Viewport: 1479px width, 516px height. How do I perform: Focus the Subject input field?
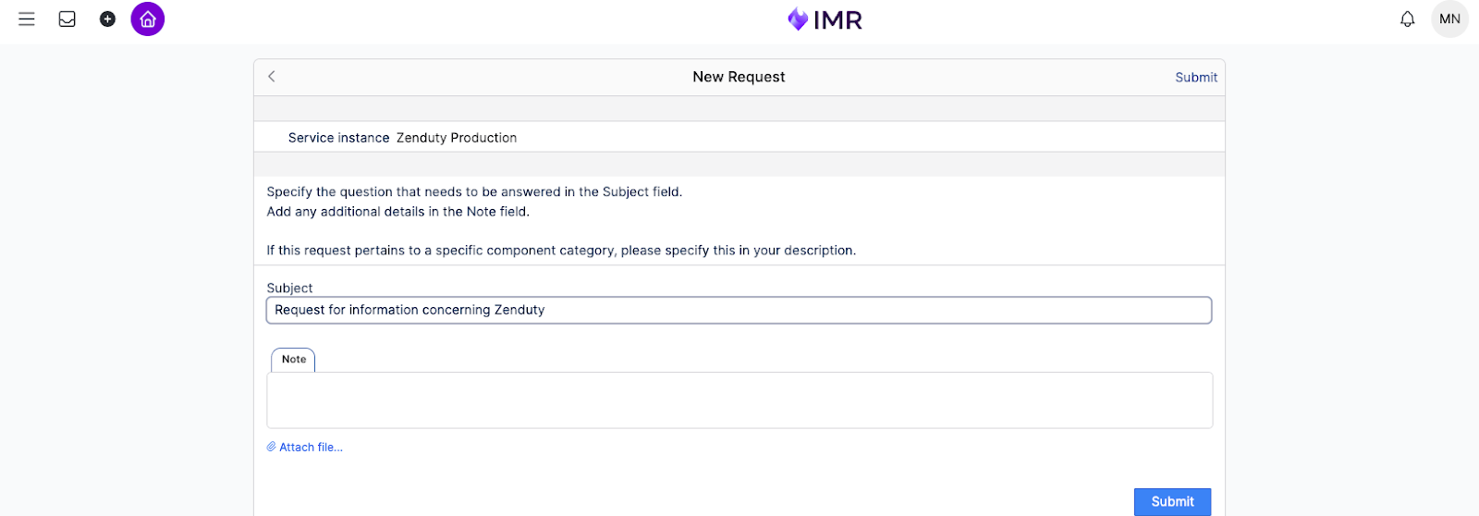coord(739,311)
